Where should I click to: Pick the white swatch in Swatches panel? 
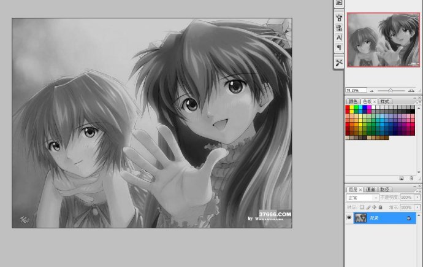tap(373, 107)
